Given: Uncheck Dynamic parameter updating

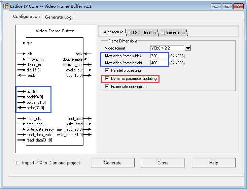Looking at the screenshot, I should [107, 78].
